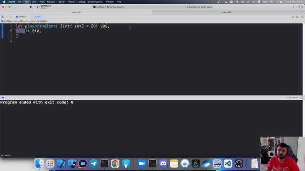Select the right main.swift window tab
This screenshot has height=171, width=305.
pos(226,12)
